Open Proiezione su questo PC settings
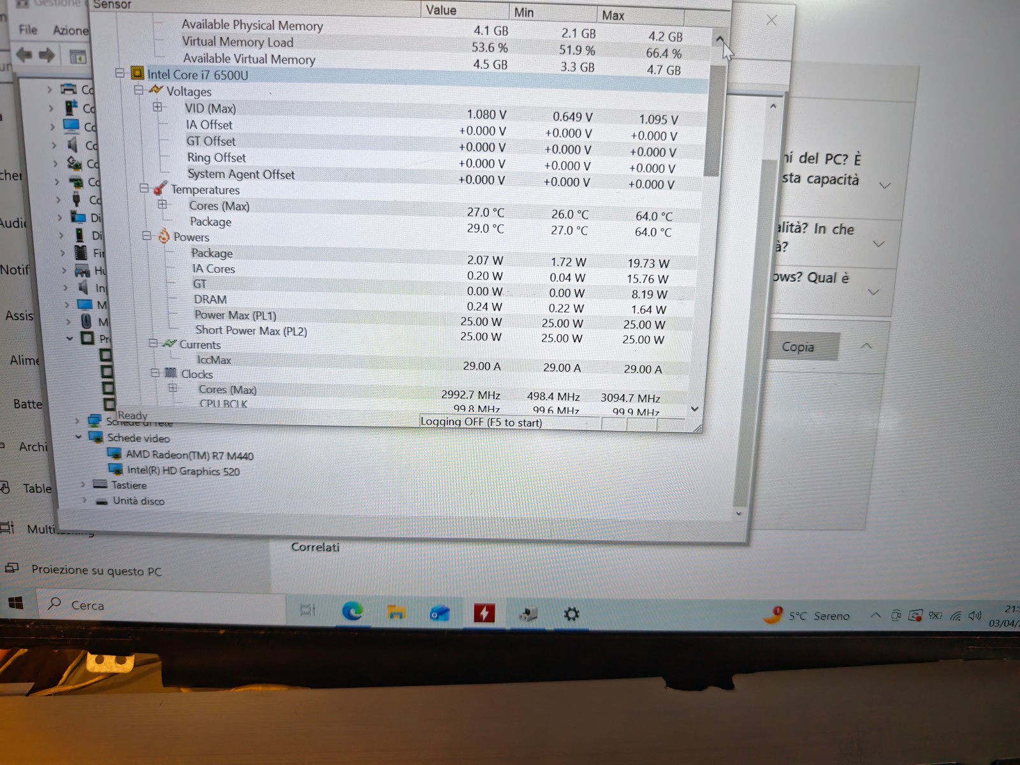The width and height of the screenshot is (1020, 765). pyautogui.click(x=96, y=570)
